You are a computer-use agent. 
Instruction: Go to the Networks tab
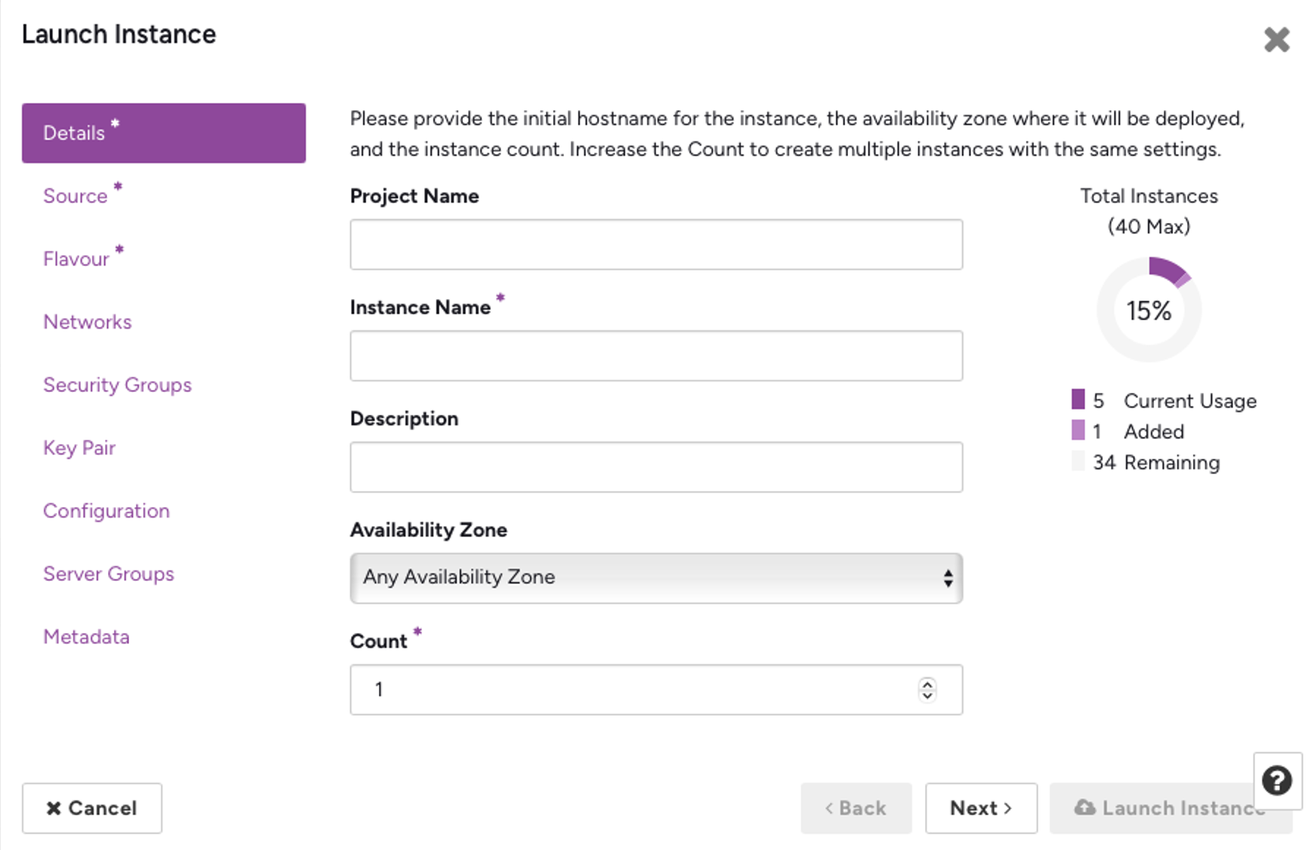click(x=88, y=322)
